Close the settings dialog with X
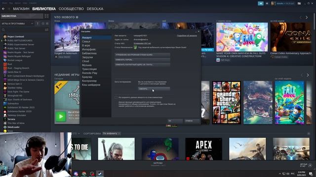The image size is (316, 177). pos(198,31)
